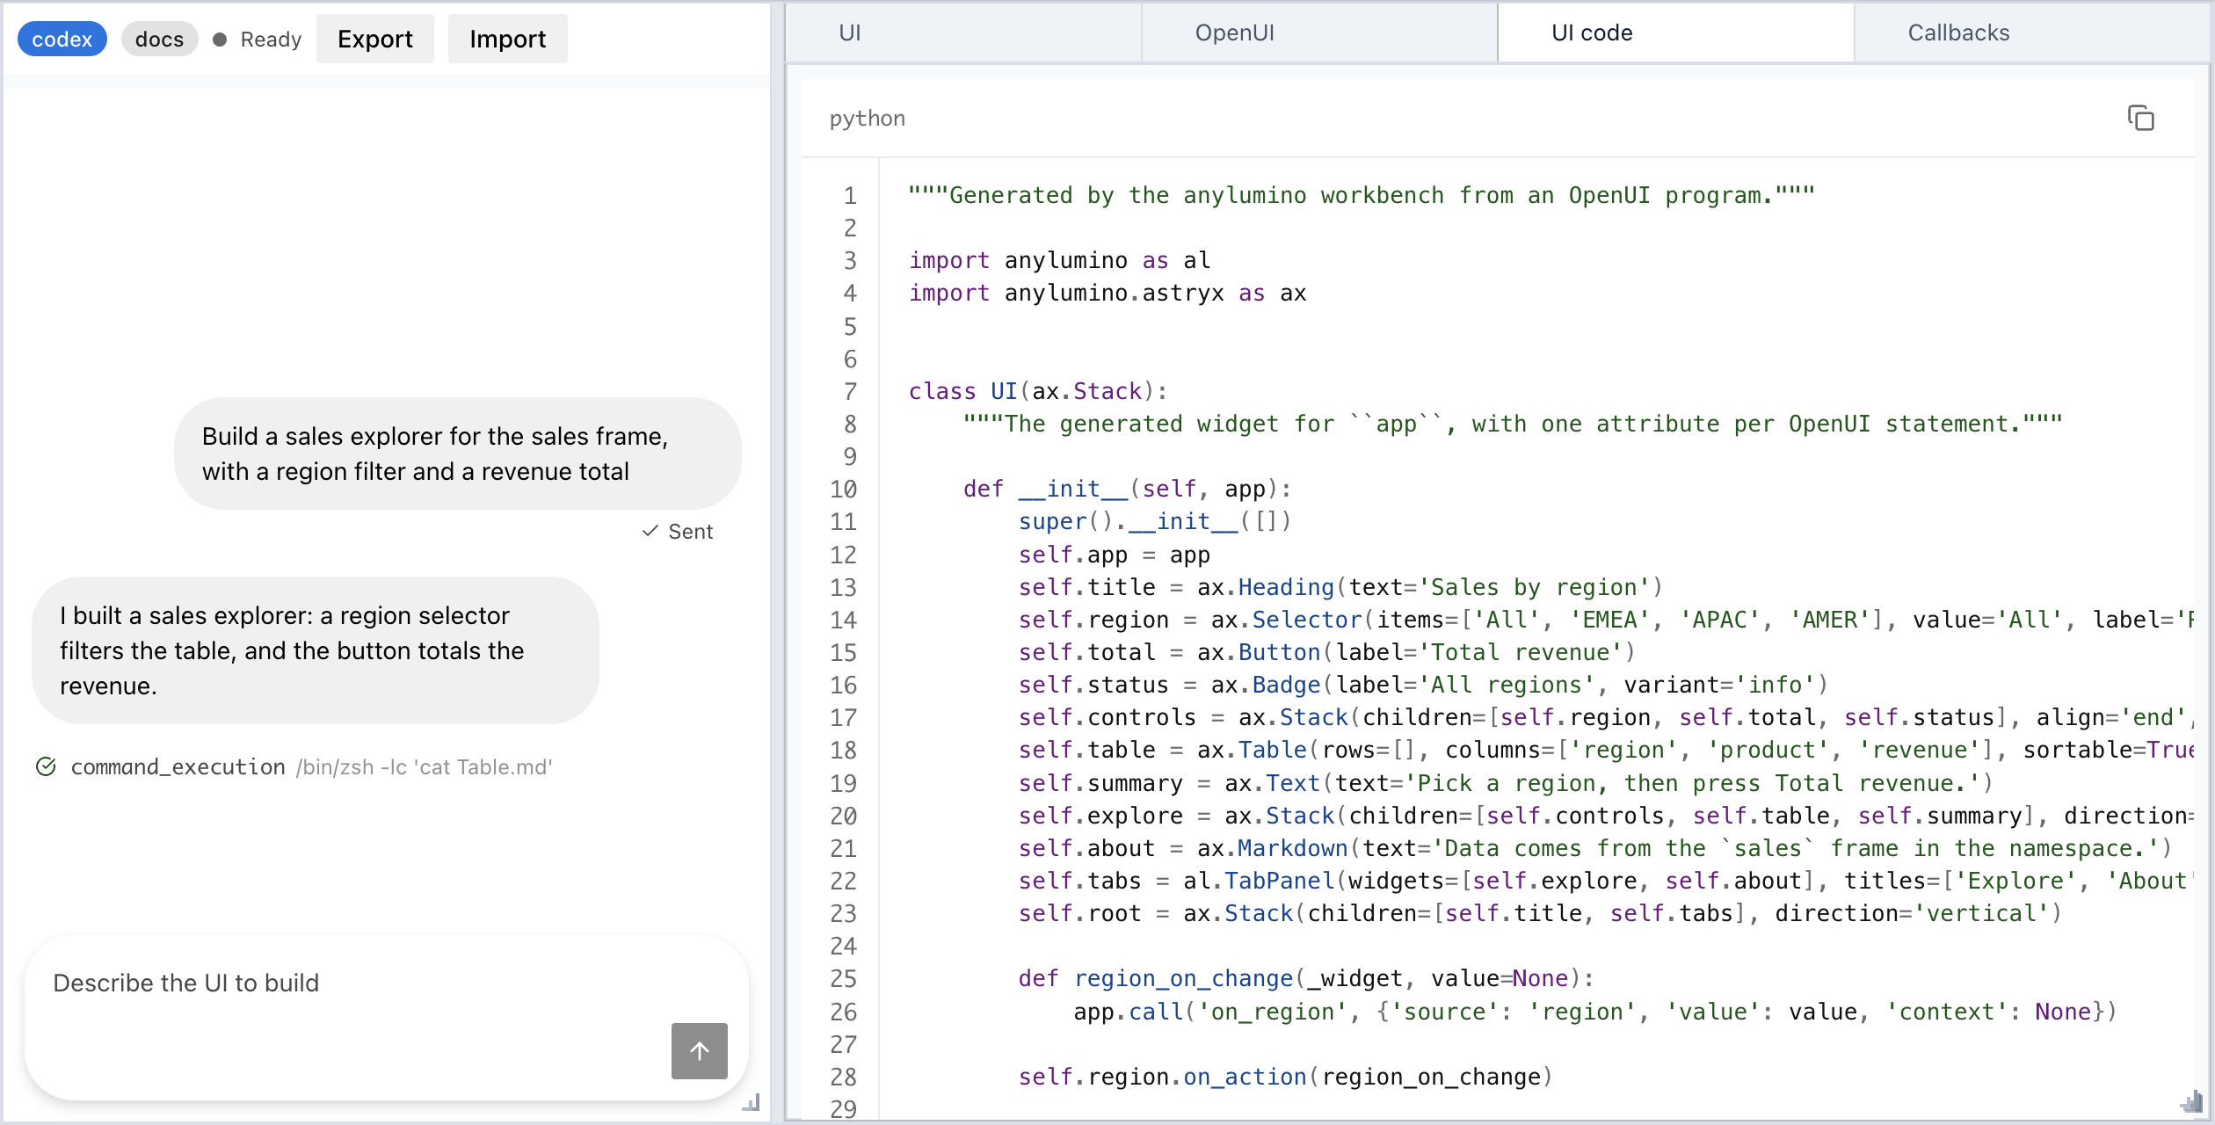The width and height of the screenshot is (2215, 1125).
Task: Click the 'python' language label
Action: pos(867,118)
